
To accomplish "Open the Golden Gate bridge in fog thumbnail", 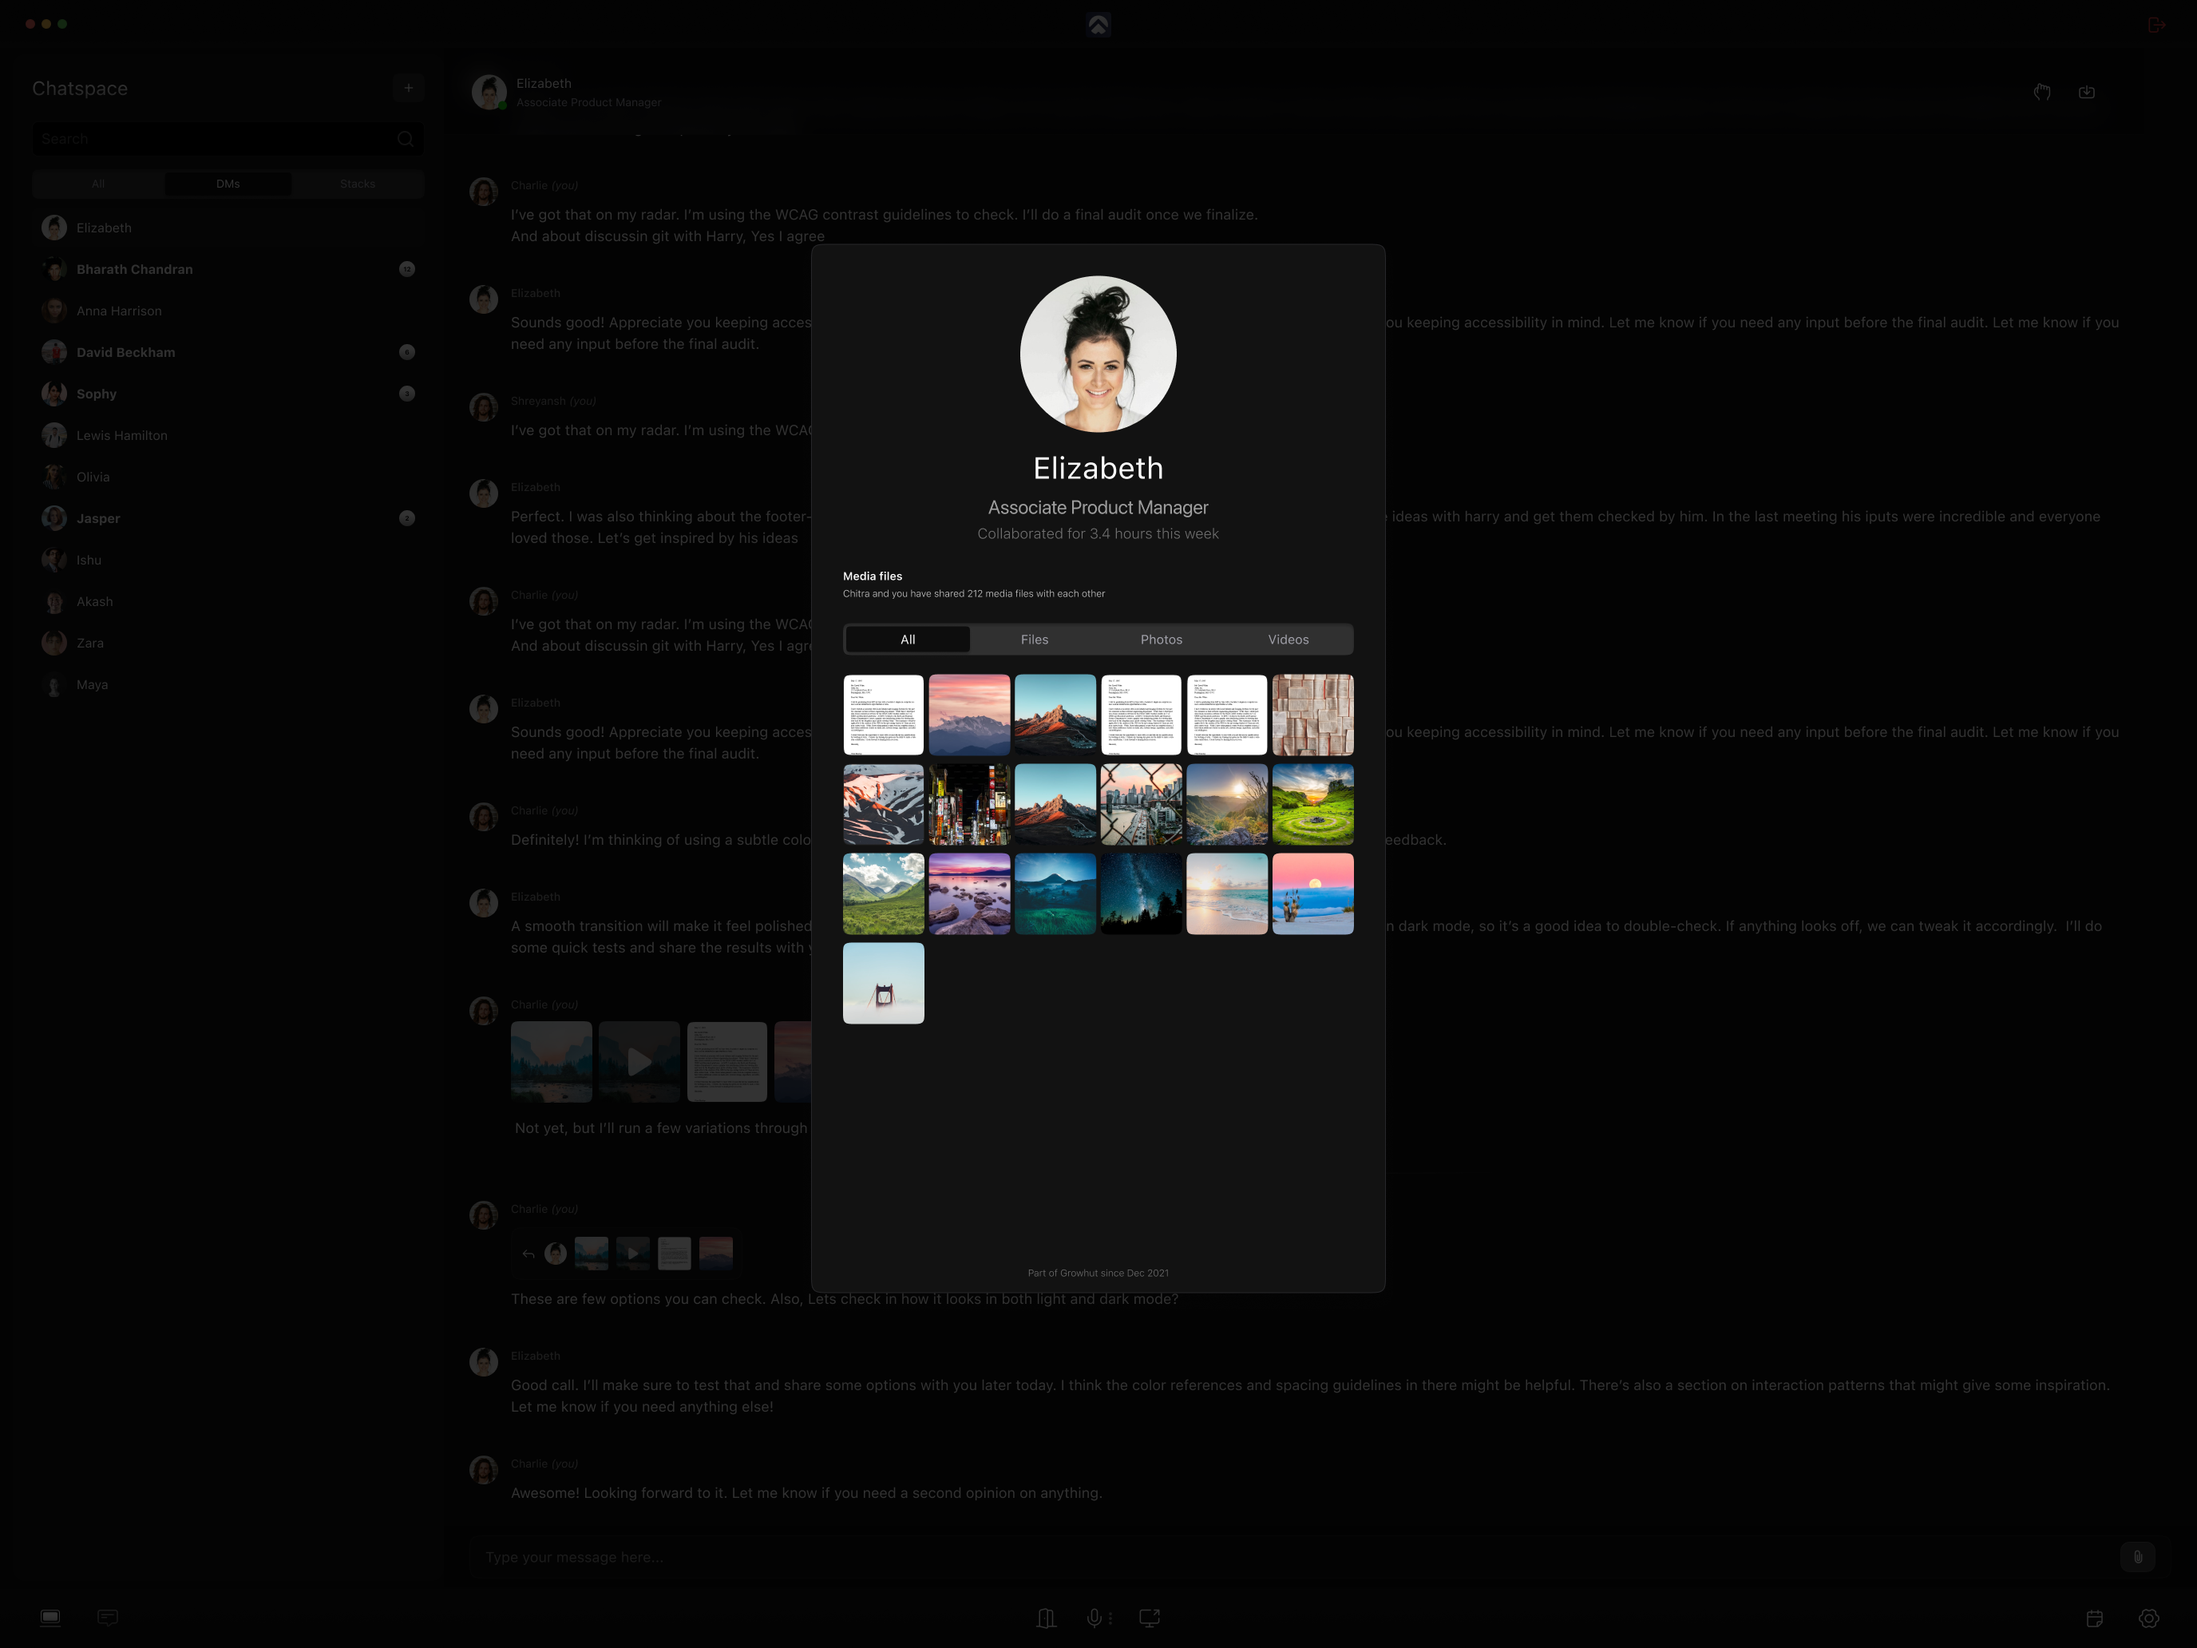I will point(883,984).
